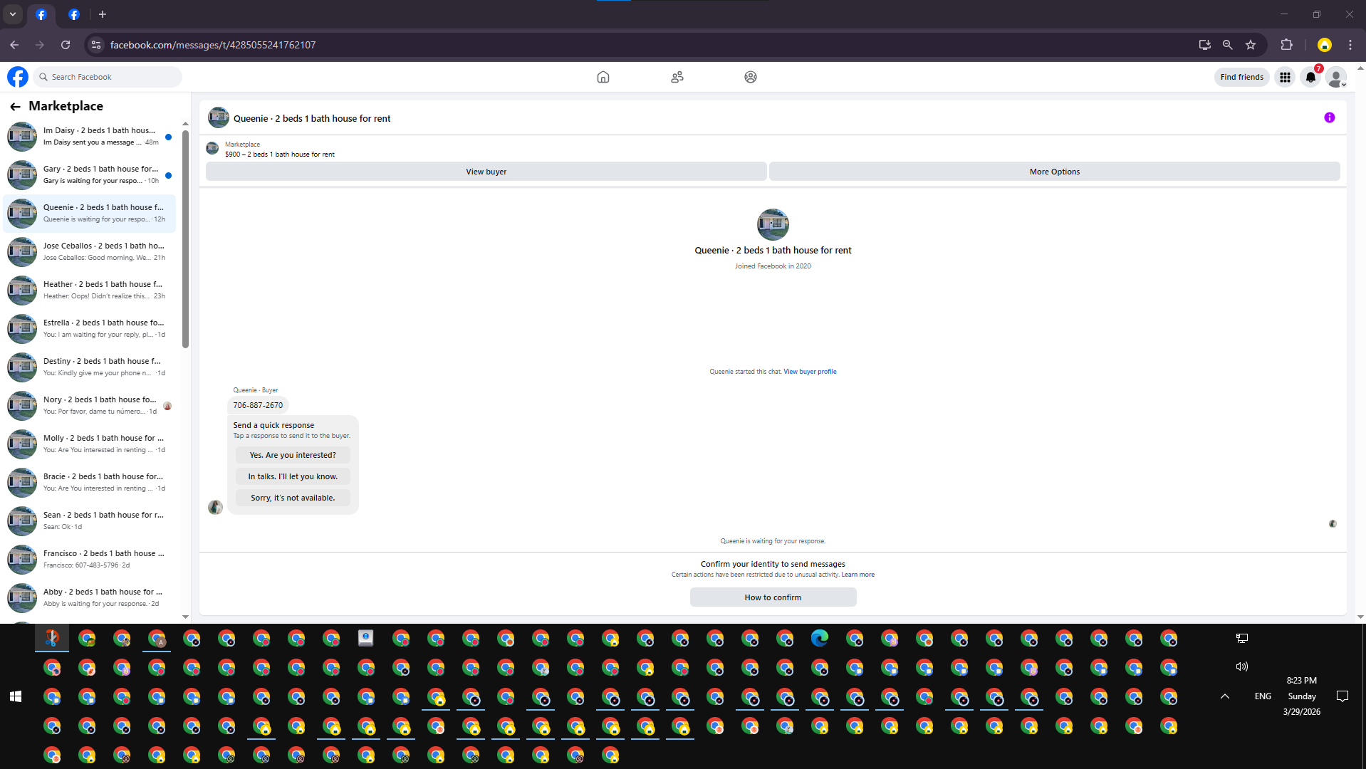This screenshot has height=769, width=1366.
Task: Send quick response 'Sorry, it's not available.'
Action: (293, 498)
